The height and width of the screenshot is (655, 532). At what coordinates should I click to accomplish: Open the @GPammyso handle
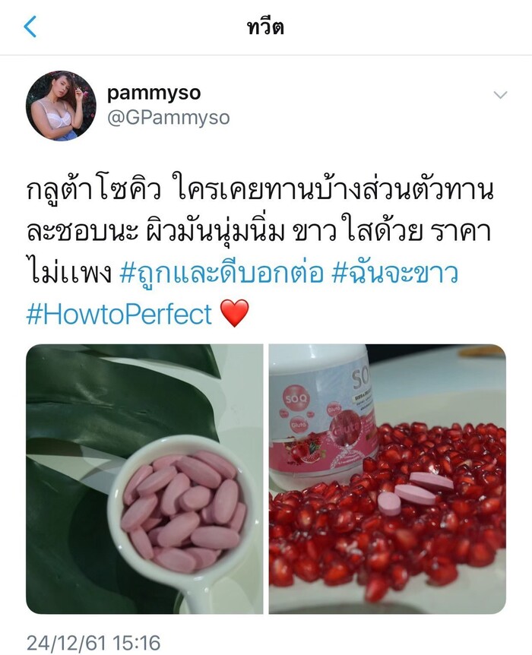[169, 117]
